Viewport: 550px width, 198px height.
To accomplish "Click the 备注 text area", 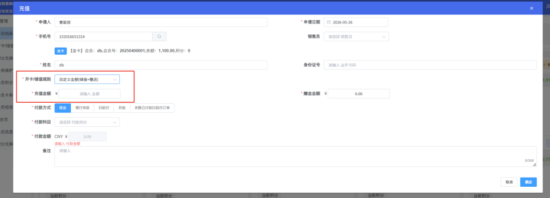I will (x=296, y=156).
